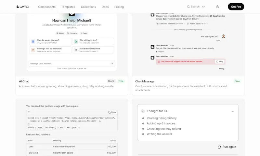
Task: Select the Team filter chip
Action: [84, 33]
